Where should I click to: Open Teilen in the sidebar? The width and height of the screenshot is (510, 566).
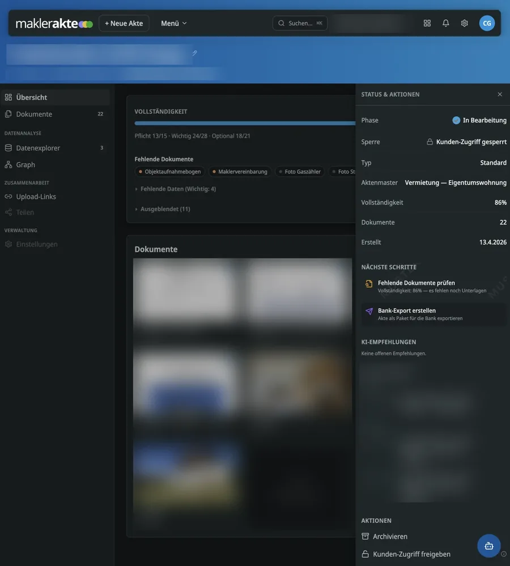point(55,212)
